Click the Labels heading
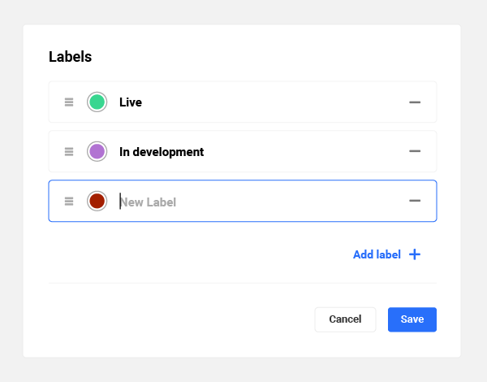Viewport: 487px width, 382px height. click(70, 57)
